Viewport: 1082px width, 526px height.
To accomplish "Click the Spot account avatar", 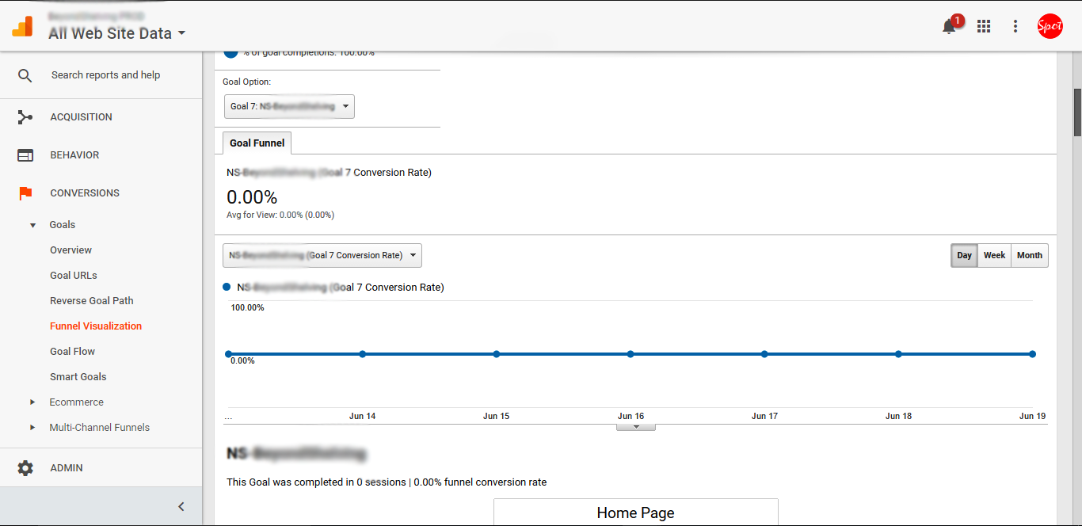I will (x=1050, y=26).
